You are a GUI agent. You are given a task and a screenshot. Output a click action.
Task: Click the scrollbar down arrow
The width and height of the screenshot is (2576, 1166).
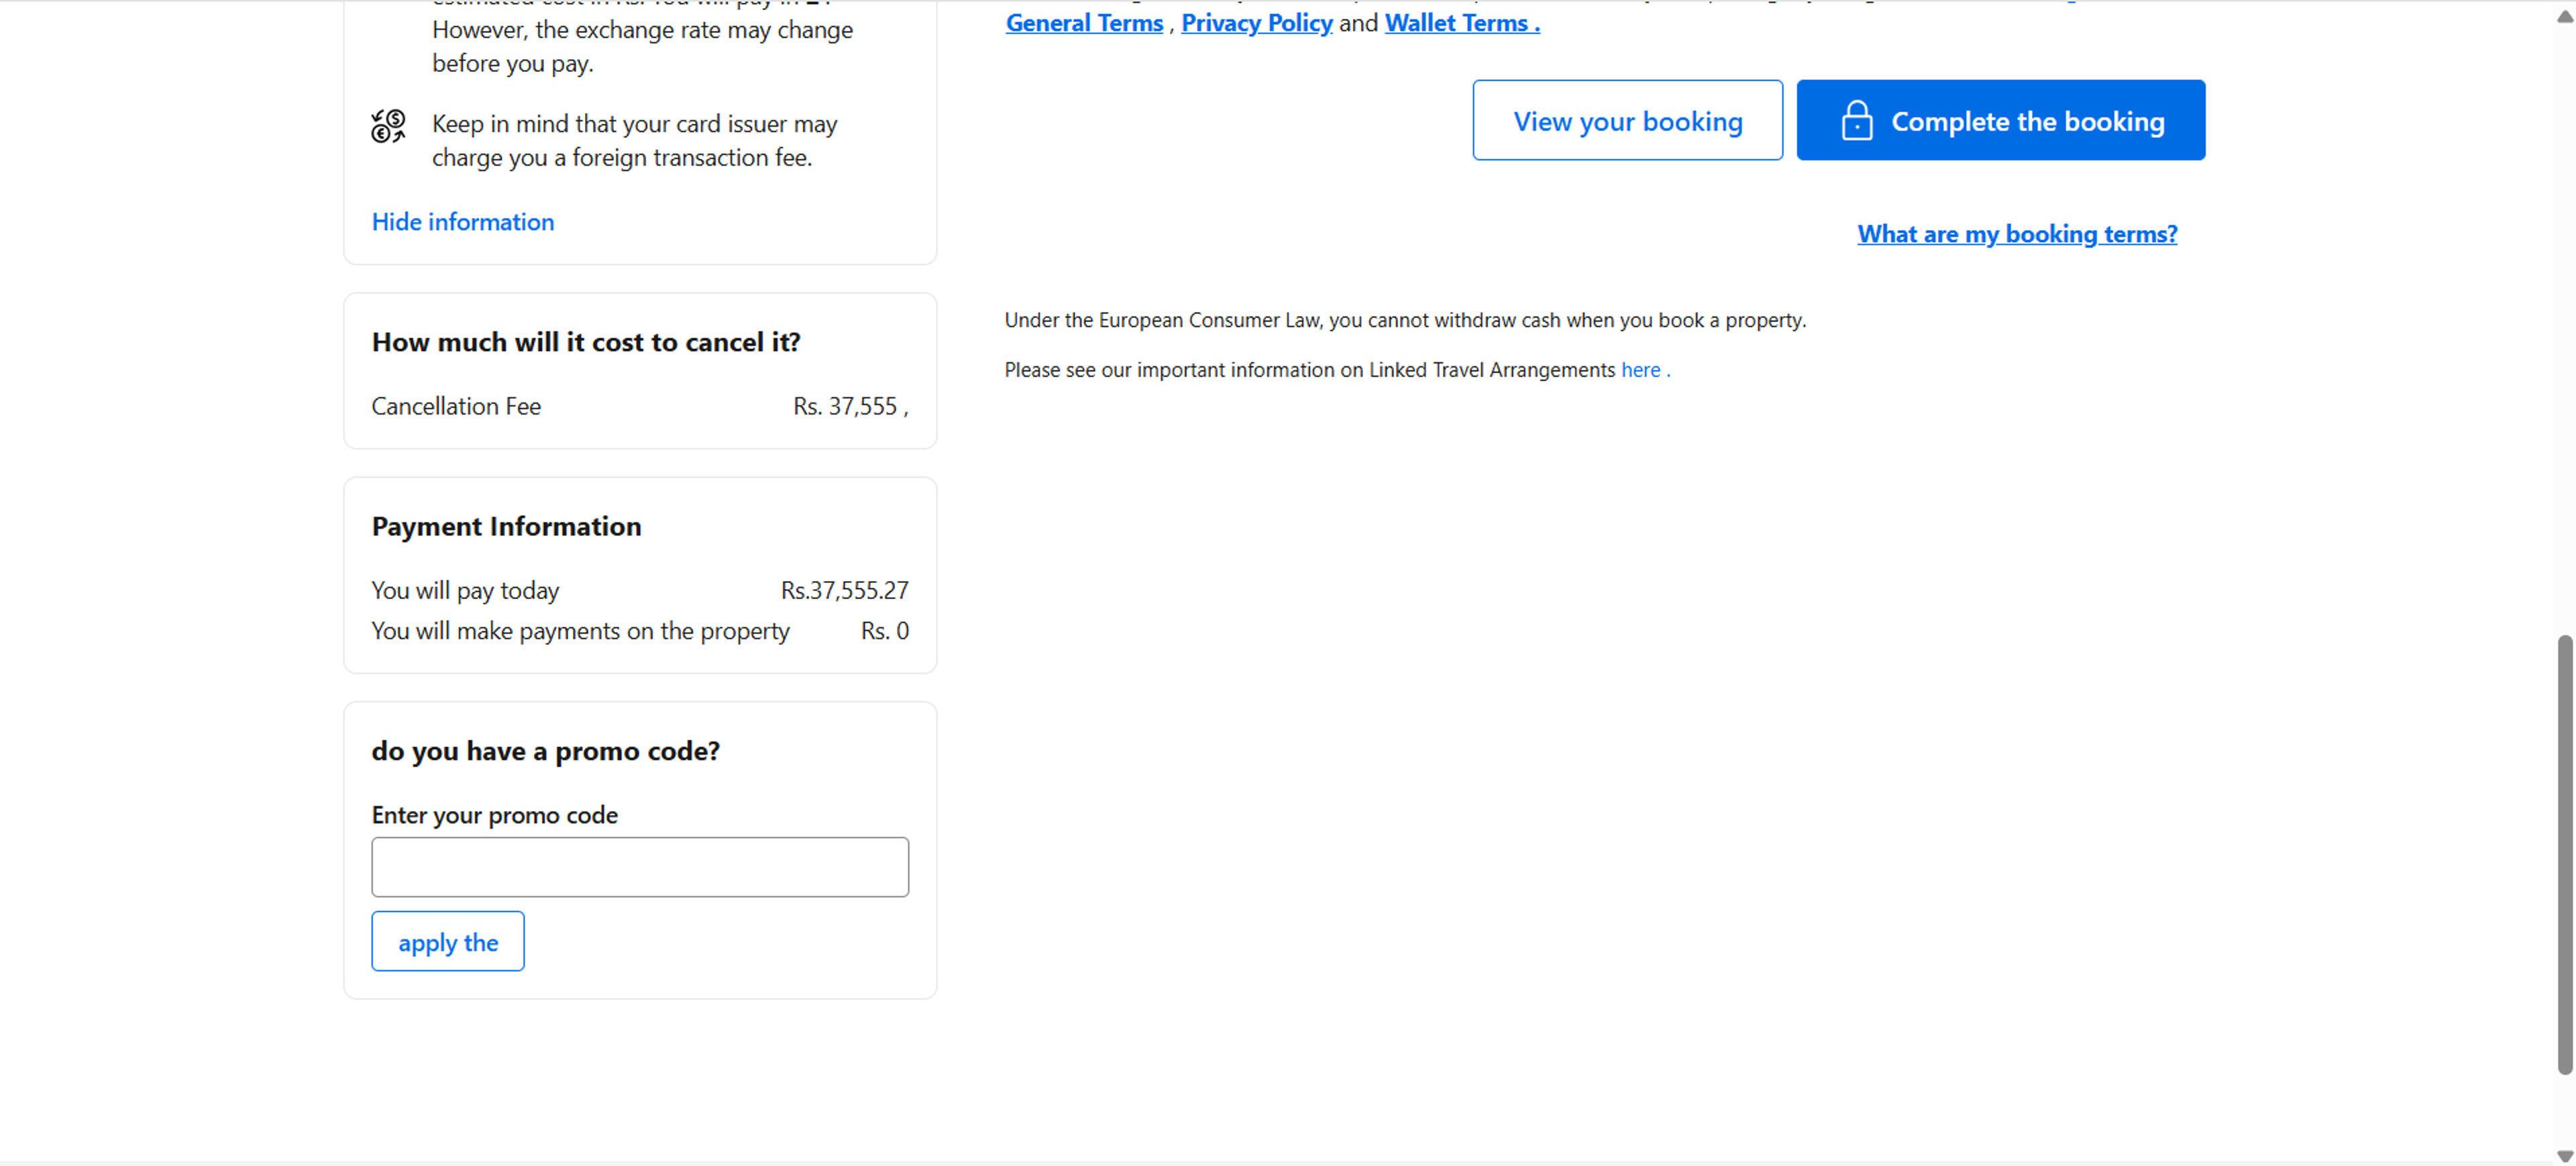pos(2564,1155)
